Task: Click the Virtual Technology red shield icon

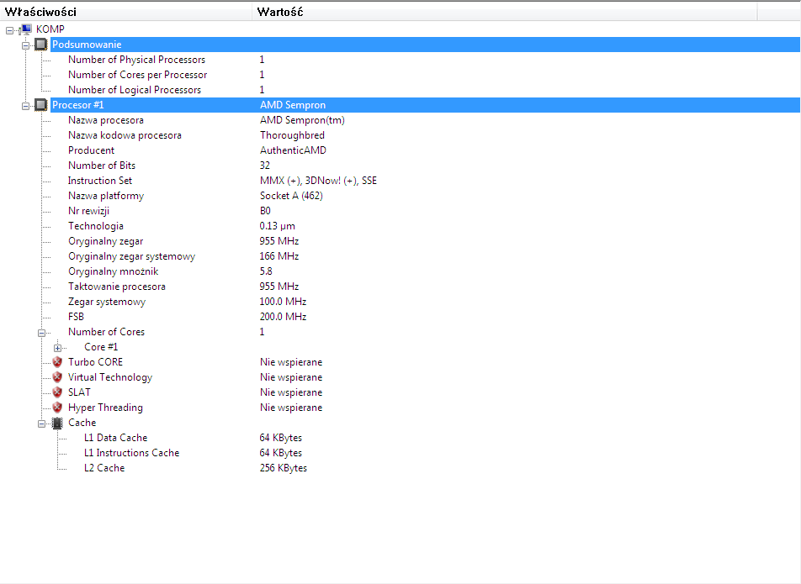Action: pyautogui.click(x=57, y=377)
